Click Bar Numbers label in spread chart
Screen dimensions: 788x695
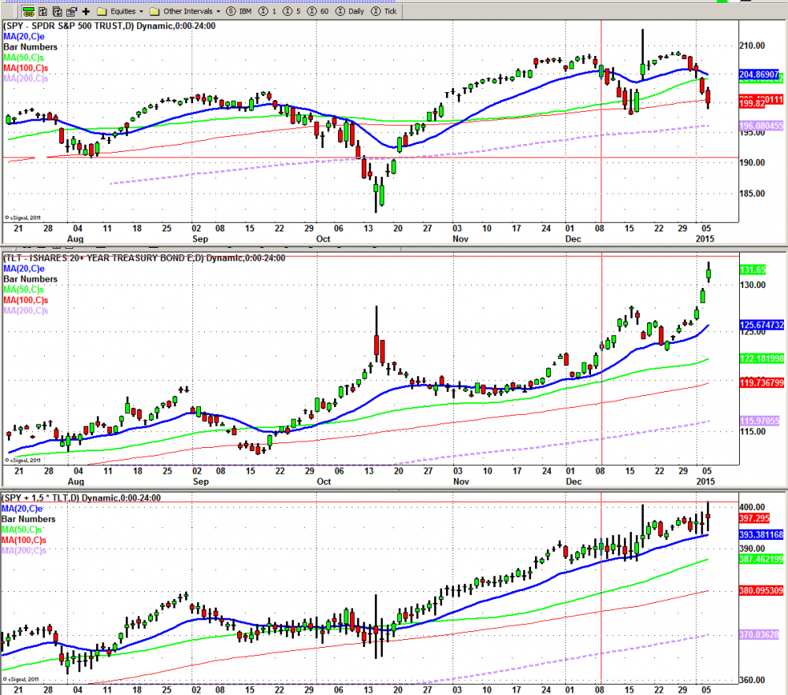28,519
